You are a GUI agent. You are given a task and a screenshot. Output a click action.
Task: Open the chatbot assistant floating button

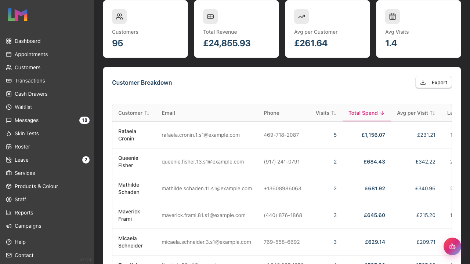tap(452, 246)
